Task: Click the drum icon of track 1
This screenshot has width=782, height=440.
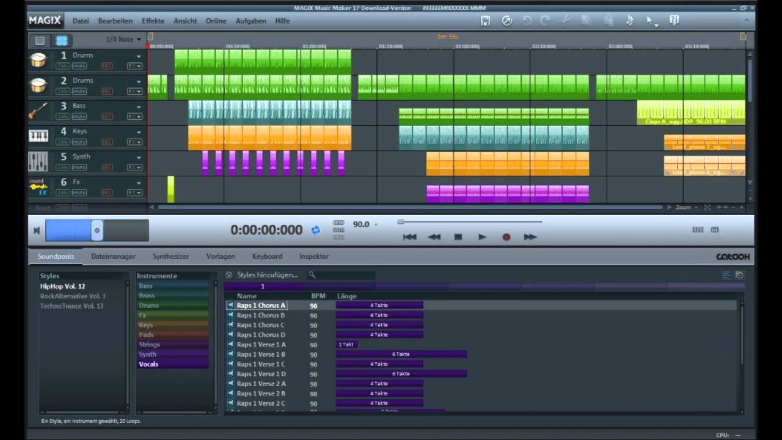Action: (38, 60)
